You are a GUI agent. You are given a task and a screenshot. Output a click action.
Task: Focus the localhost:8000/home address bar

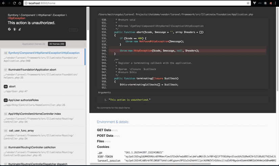coord(137,3)
